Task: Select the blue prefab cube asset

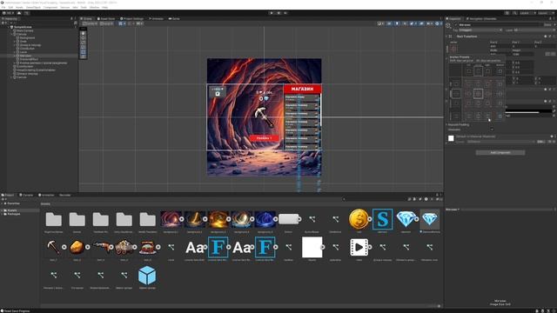Action: pos(147,276)
